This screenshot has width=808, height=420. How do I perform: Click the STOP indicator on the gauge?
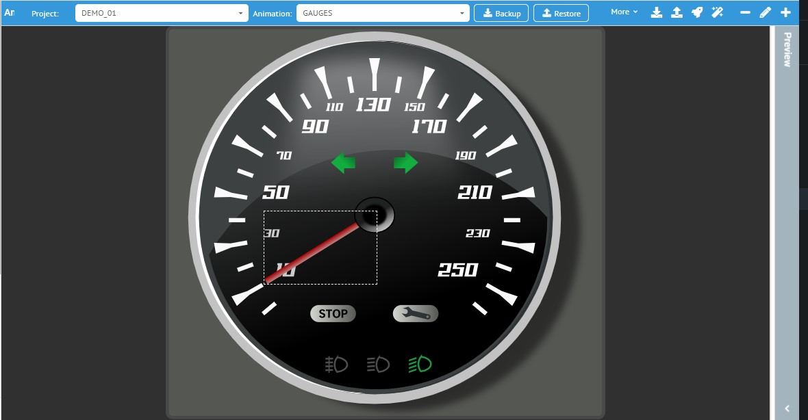pos(333,314)
